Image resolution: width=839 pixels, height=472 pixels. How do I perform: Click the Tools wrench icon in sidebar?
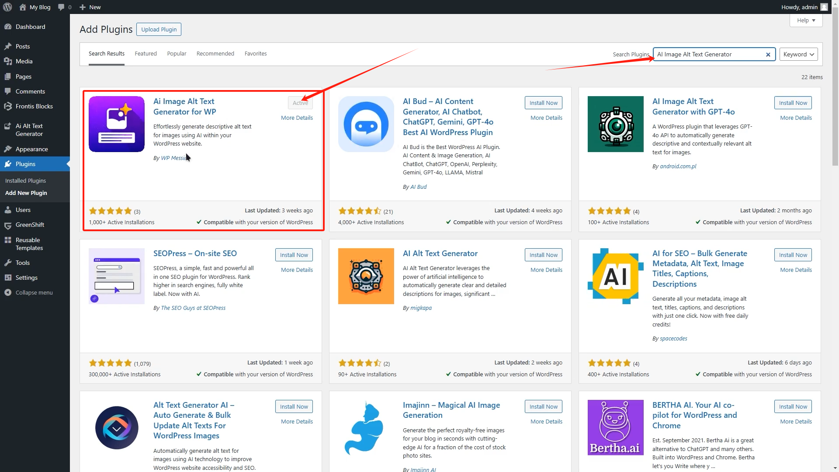point(8,263)
